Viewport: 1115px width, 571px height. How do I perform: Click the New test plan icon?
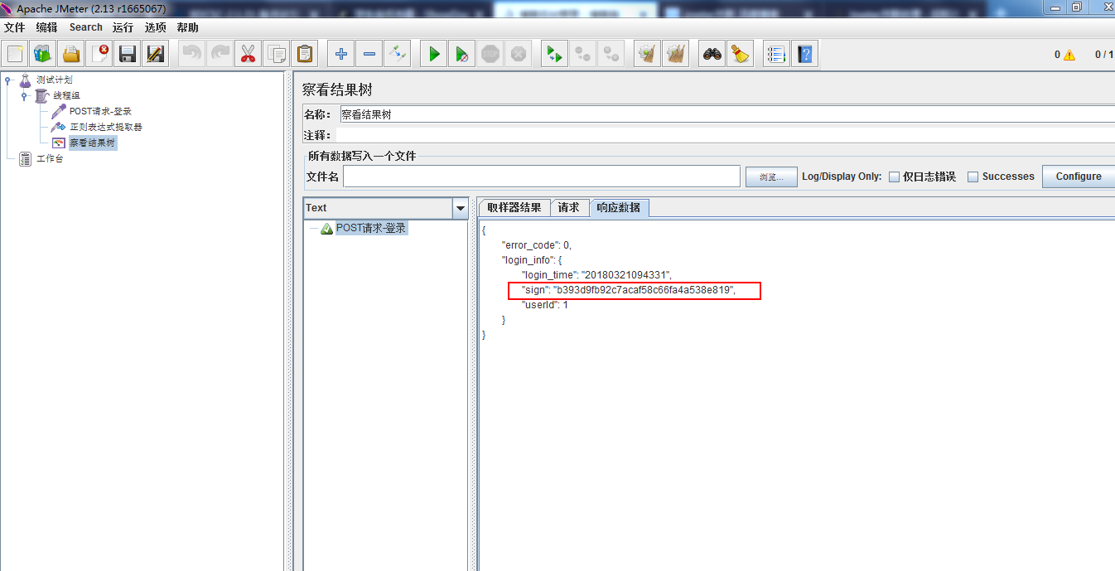click(15, 55)
